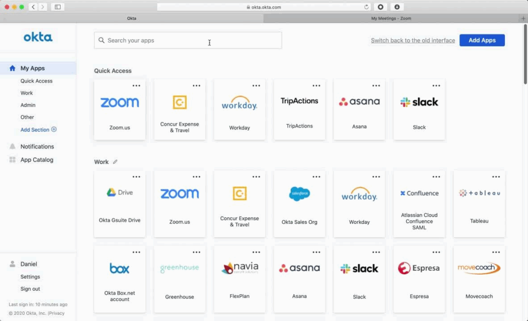This screenshot has width=528, height=321.
Task: Launch Workday from Quick Access
Action: (239, 109)
